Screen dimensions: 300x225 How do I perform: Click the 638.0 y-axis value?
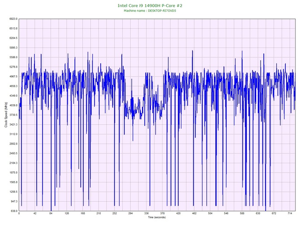tap(14, 211)
